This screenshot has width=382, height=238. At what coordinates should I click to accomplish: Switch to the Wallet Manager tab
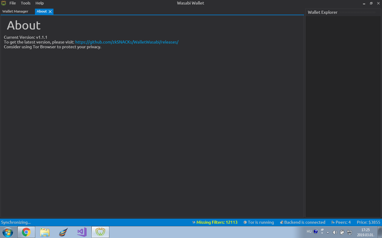[x=15, y=11]
